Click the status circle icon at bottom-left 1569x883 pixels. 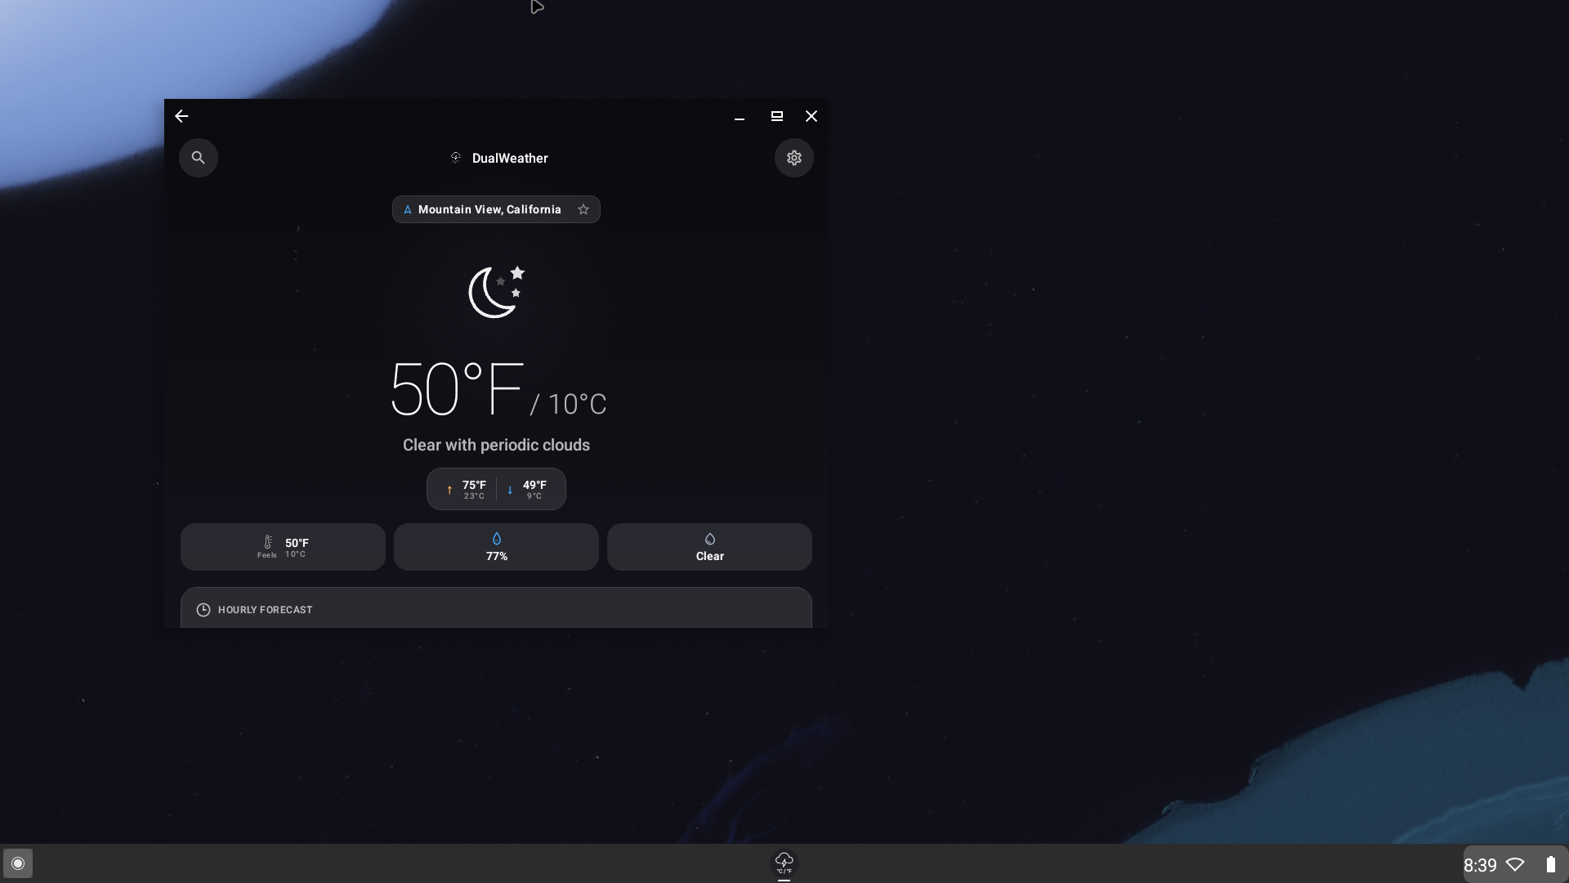click(x=18, y=863)
